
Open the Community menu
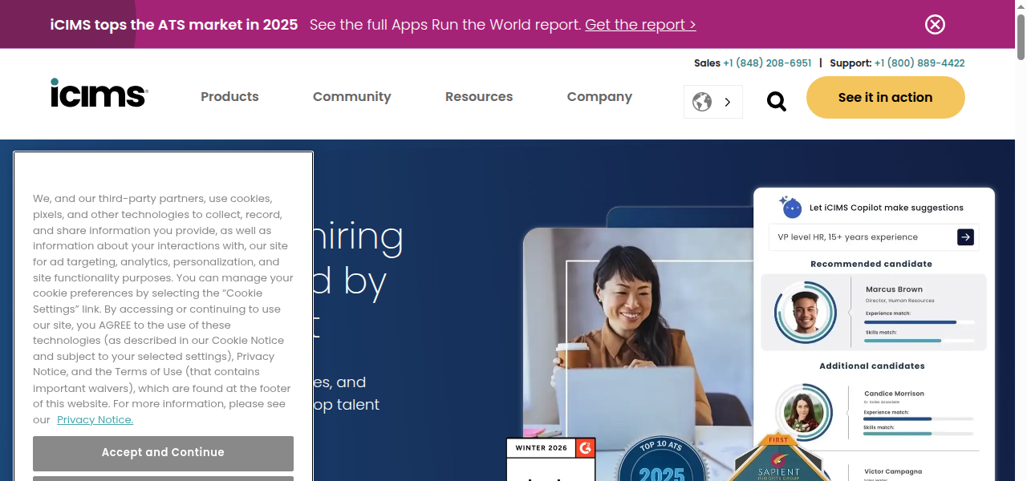point(351,96)
